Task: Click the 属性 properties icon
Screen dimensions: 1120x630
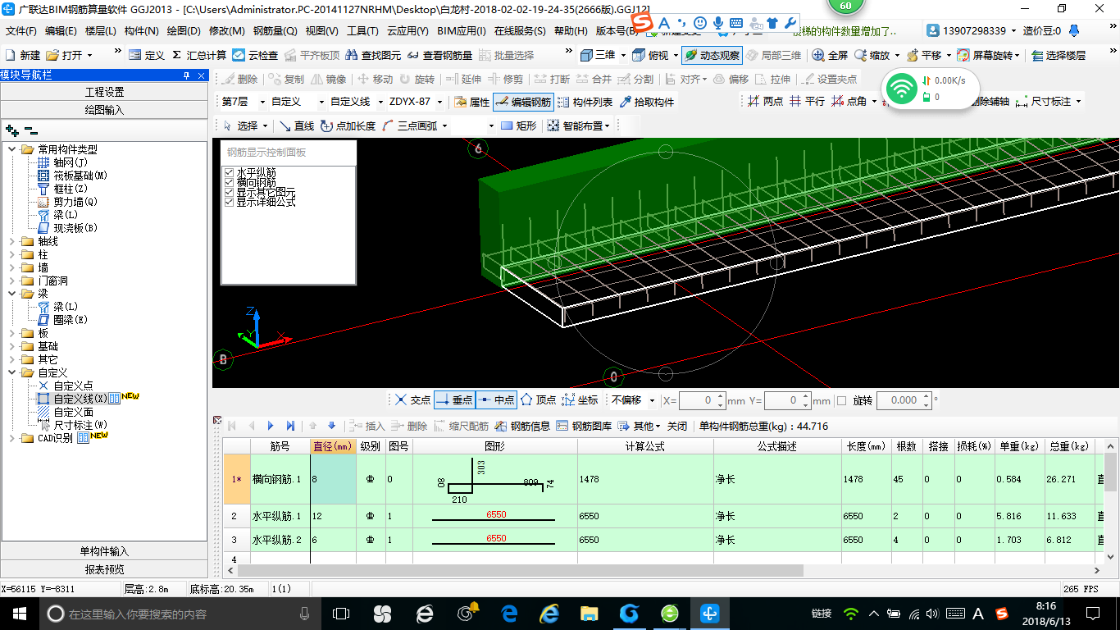Action: [x=471, y=102]
